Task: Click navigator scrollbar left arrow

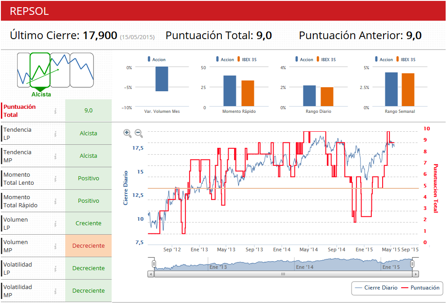Action: pyautogui.click(x=151, y=274)
